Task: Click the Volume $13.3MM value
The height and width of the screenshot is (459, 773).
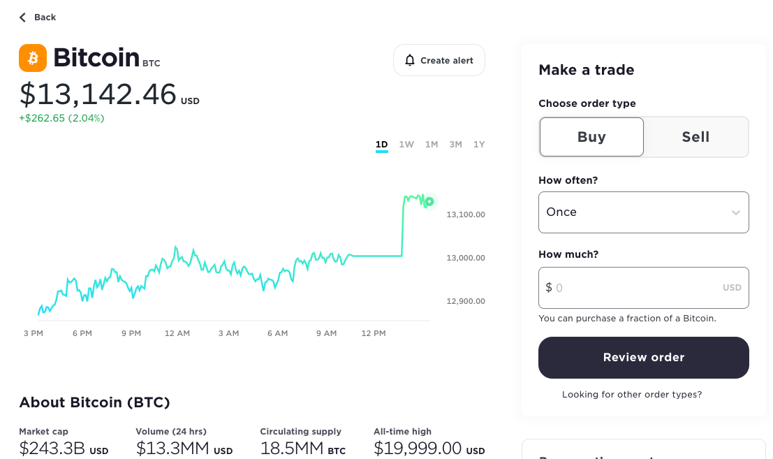Action: tap(184, 448)
